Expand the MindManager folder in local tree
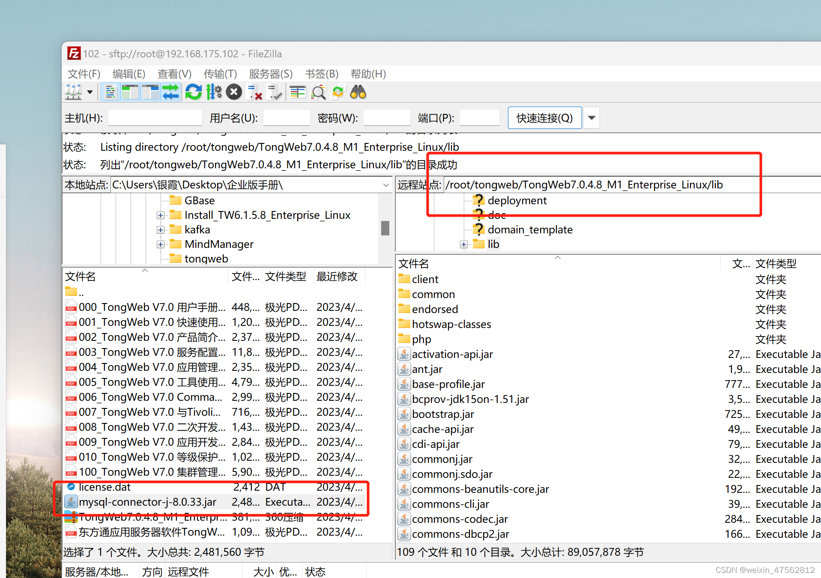The height and width of the screenshot is (578, 821). click(x=161, y=244)
